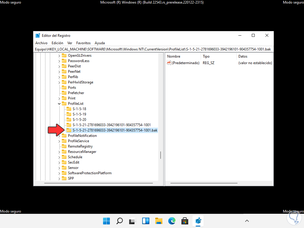Select the SecEdit key

74,162
